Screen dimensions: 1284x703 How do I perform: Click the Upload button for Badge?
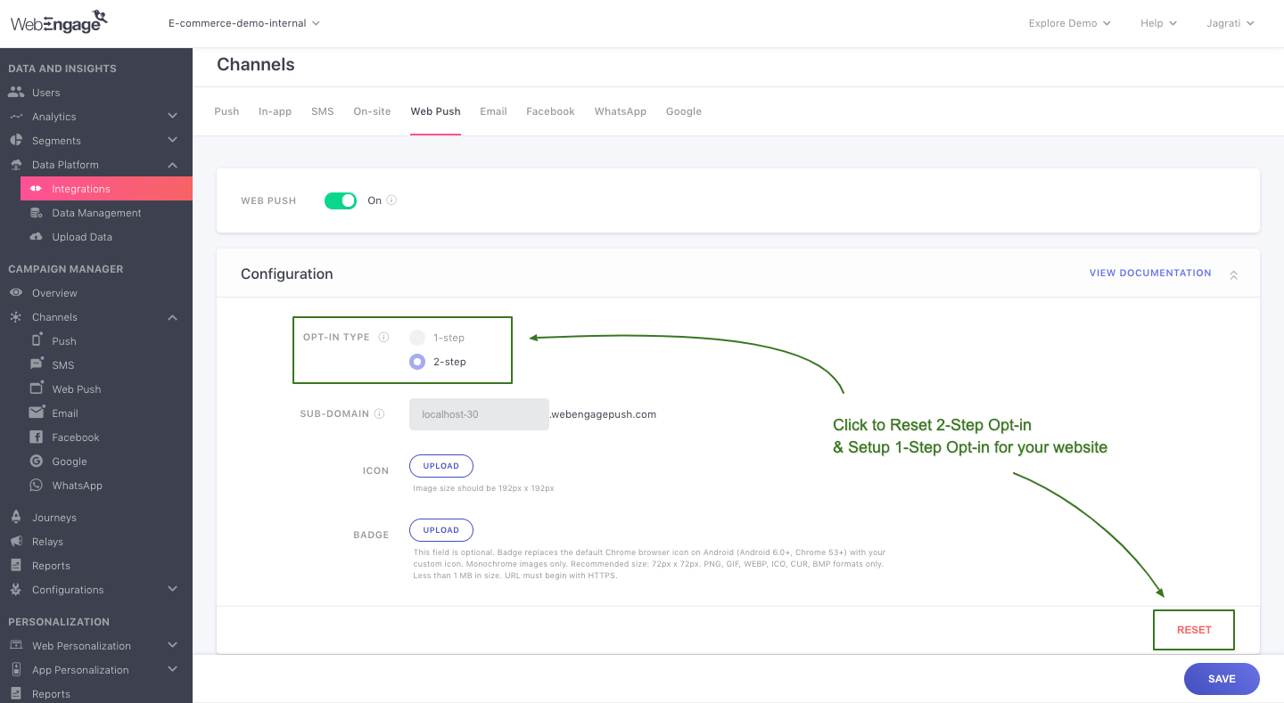441,530
